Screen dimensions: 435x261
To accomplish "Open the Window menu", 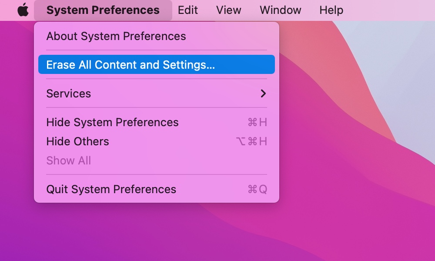I will point(280,10).
